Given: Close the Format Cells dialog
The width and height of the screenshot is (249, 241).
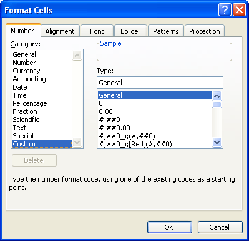Looking at the screenshot, I should tap(239, 10).
